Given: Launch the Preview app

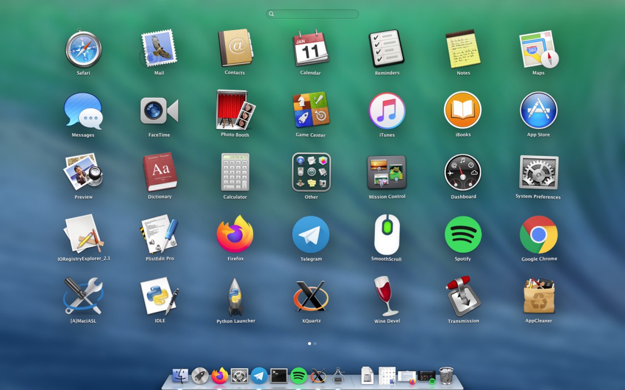Looking at the screenshot, I should pyautogui.click(x=83, y=172).
